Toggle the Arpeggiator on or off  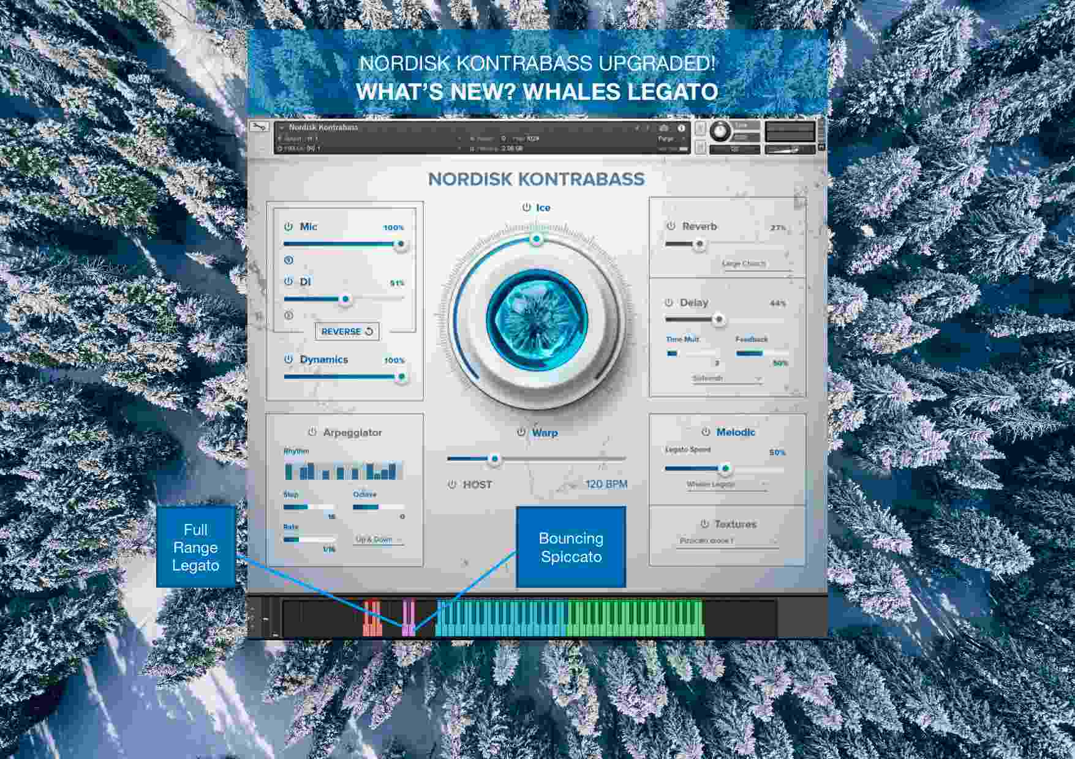point(314,432)
